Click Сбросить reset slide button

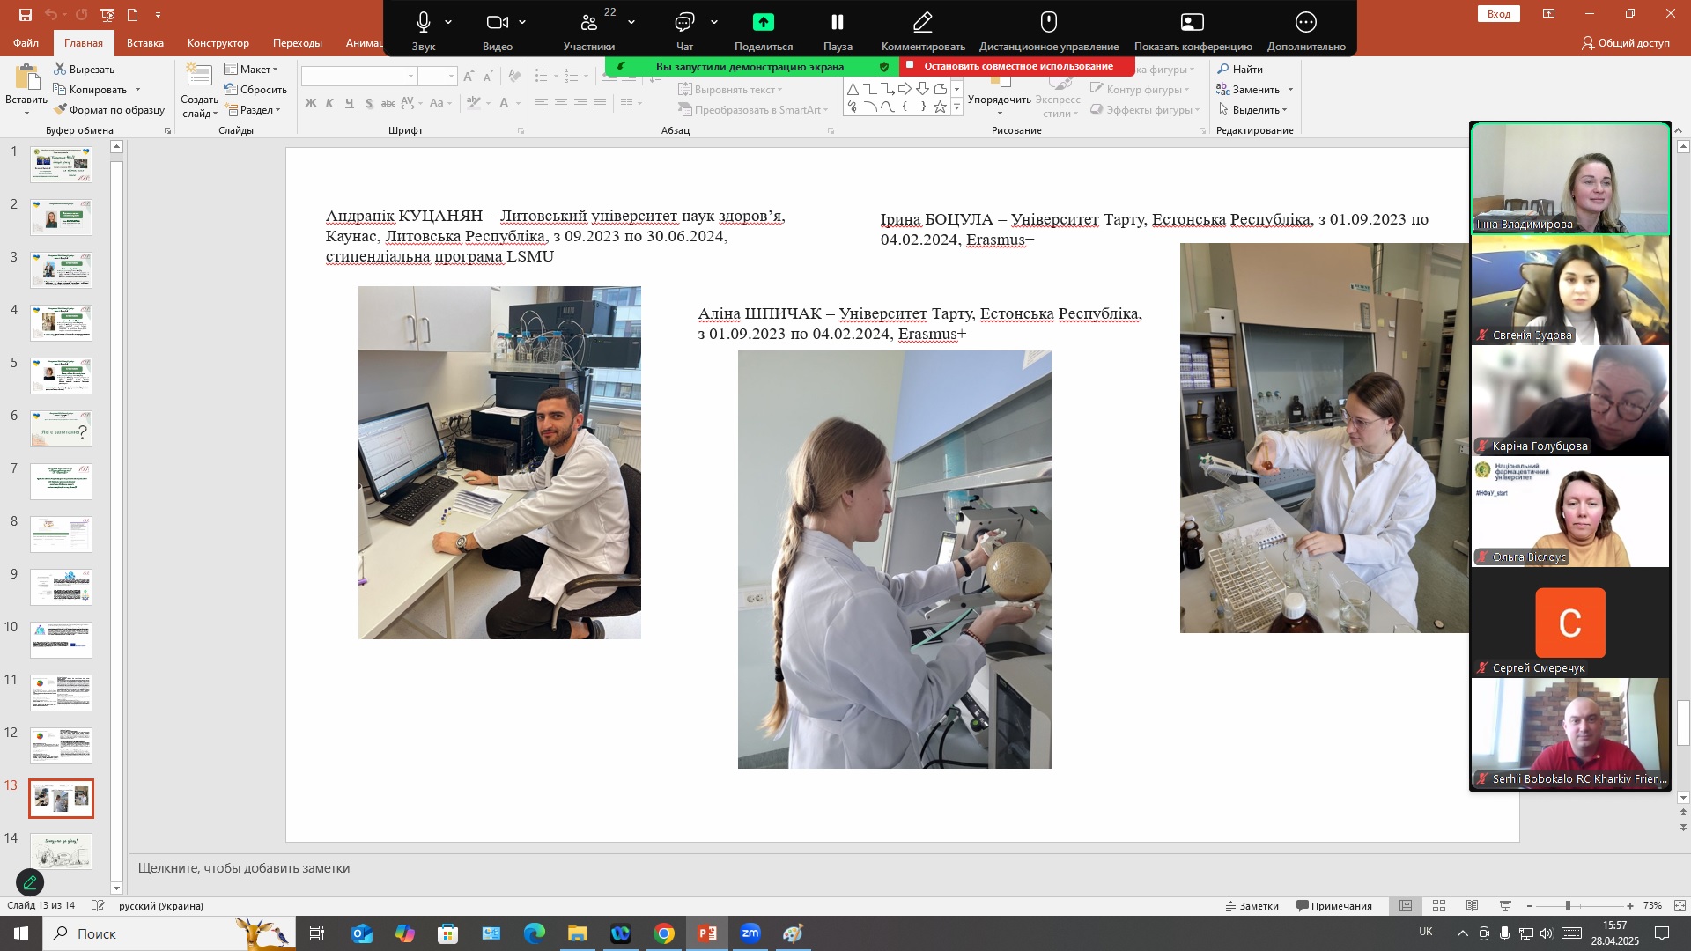(x=255, y=90)
